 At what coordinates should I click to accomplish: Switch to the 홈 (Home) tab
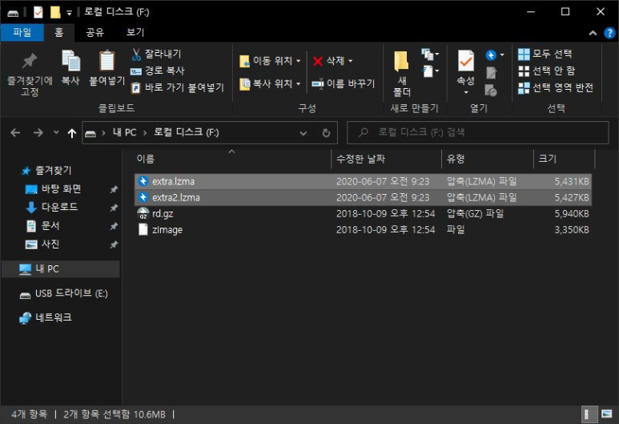pos(58,32)
